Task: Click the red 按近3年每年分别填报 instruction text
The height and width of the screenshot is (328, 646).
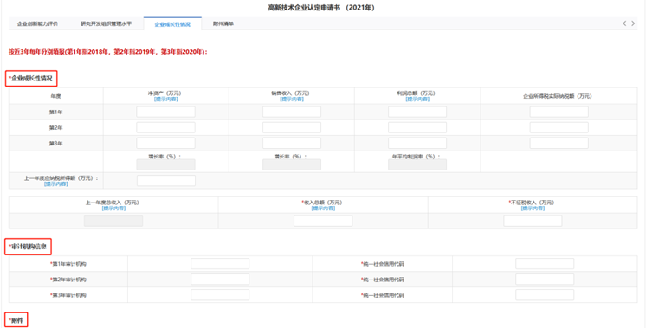Action: point(108,52)
